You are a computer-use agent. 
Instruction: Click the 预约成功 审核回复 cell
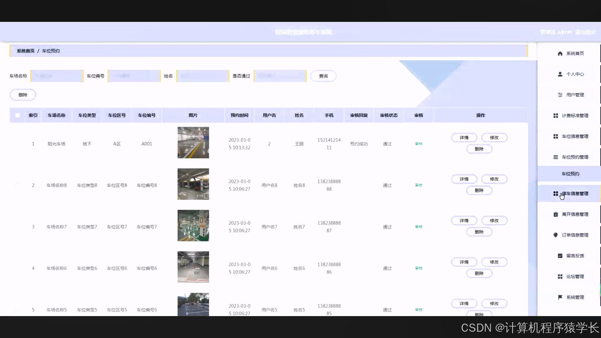pos(359,144)
